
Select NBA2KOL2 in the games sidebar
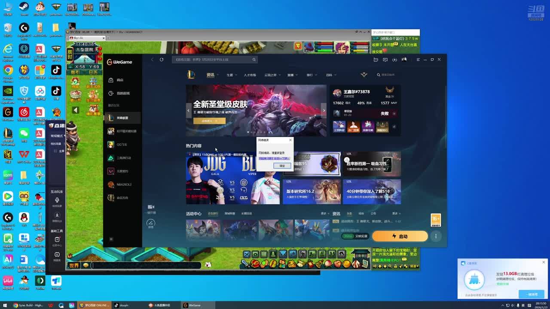(x=124, y=185)
